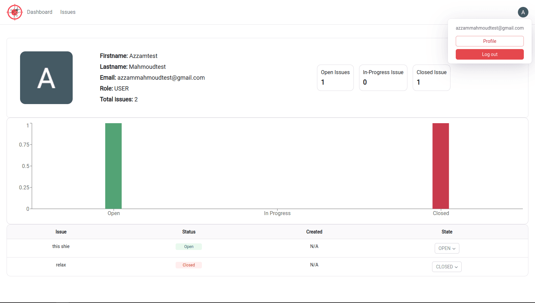Navigate to the Dashboard menu item
The height and width of the screenshot is (303, 535).
(x=39, y=12)
